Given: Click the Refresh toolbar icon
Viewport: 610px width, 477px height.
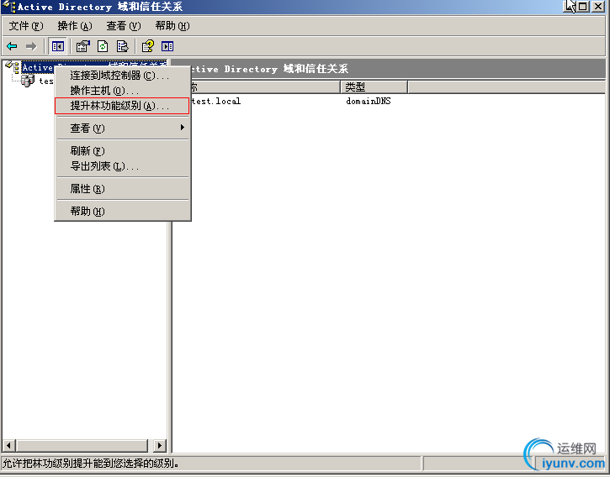Looking at the screenshot, I should pyautogui.click(x=103, y=47).
